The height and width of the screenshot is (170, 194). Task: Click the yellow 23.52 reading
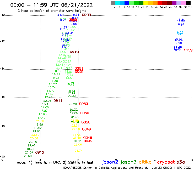point(35,135)
